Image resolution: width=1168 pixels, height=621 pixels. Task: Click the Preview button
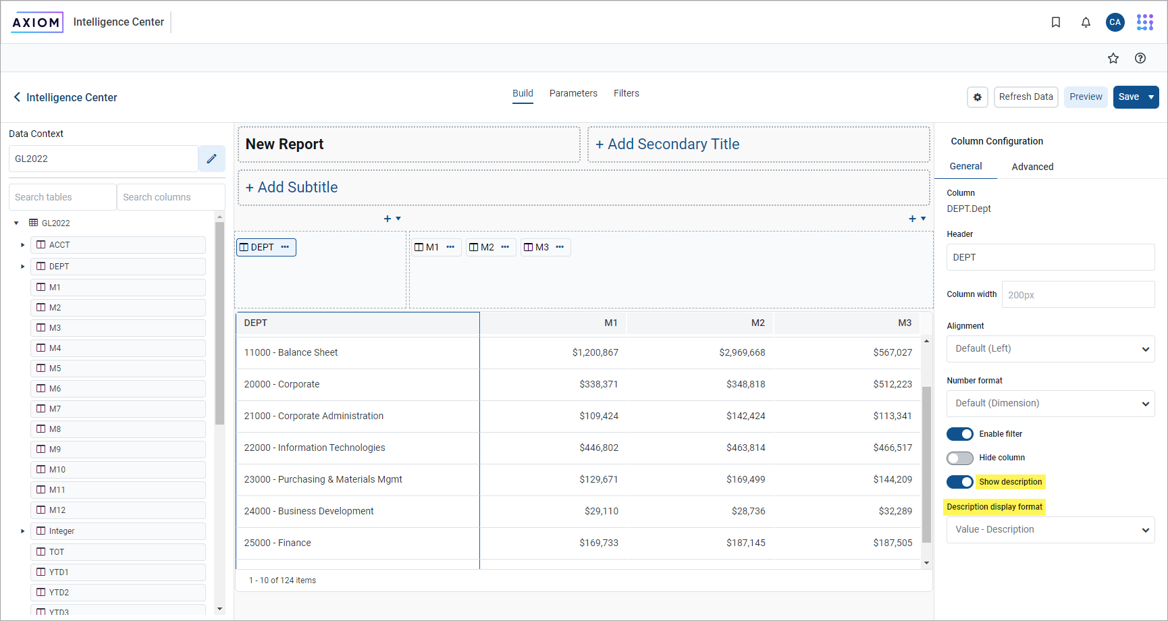pyautogui.click(x=1085, y=97)
